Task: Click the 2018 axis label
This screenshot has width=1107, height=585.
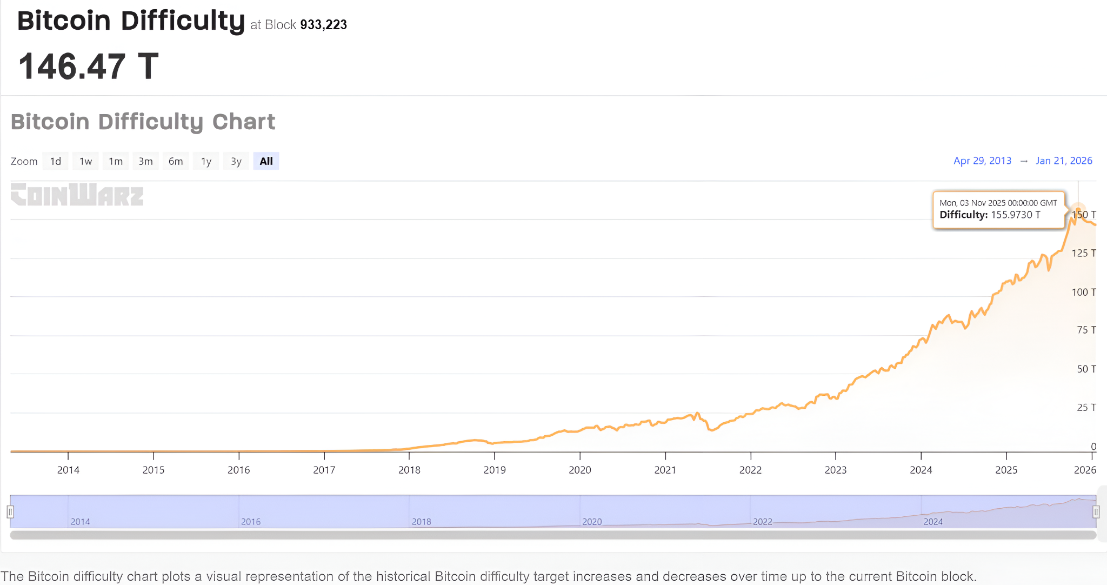Action: 410,470
